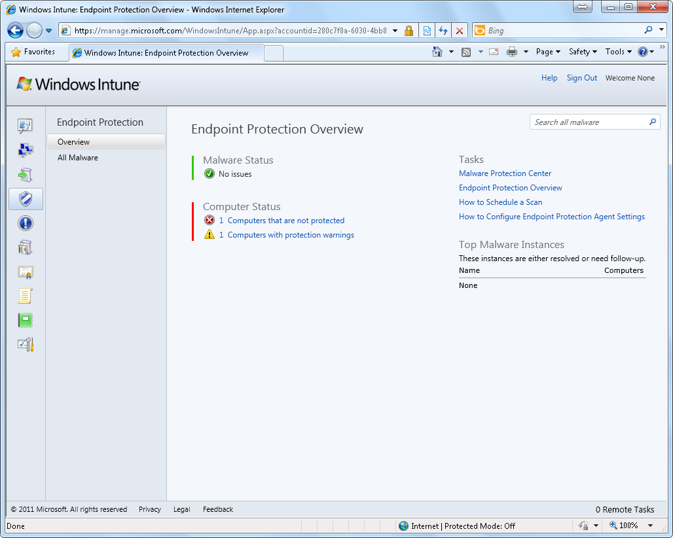Open the Reports green notebook icon
Viewport: 673px width, 538px height.
click(x=25, y=321)
